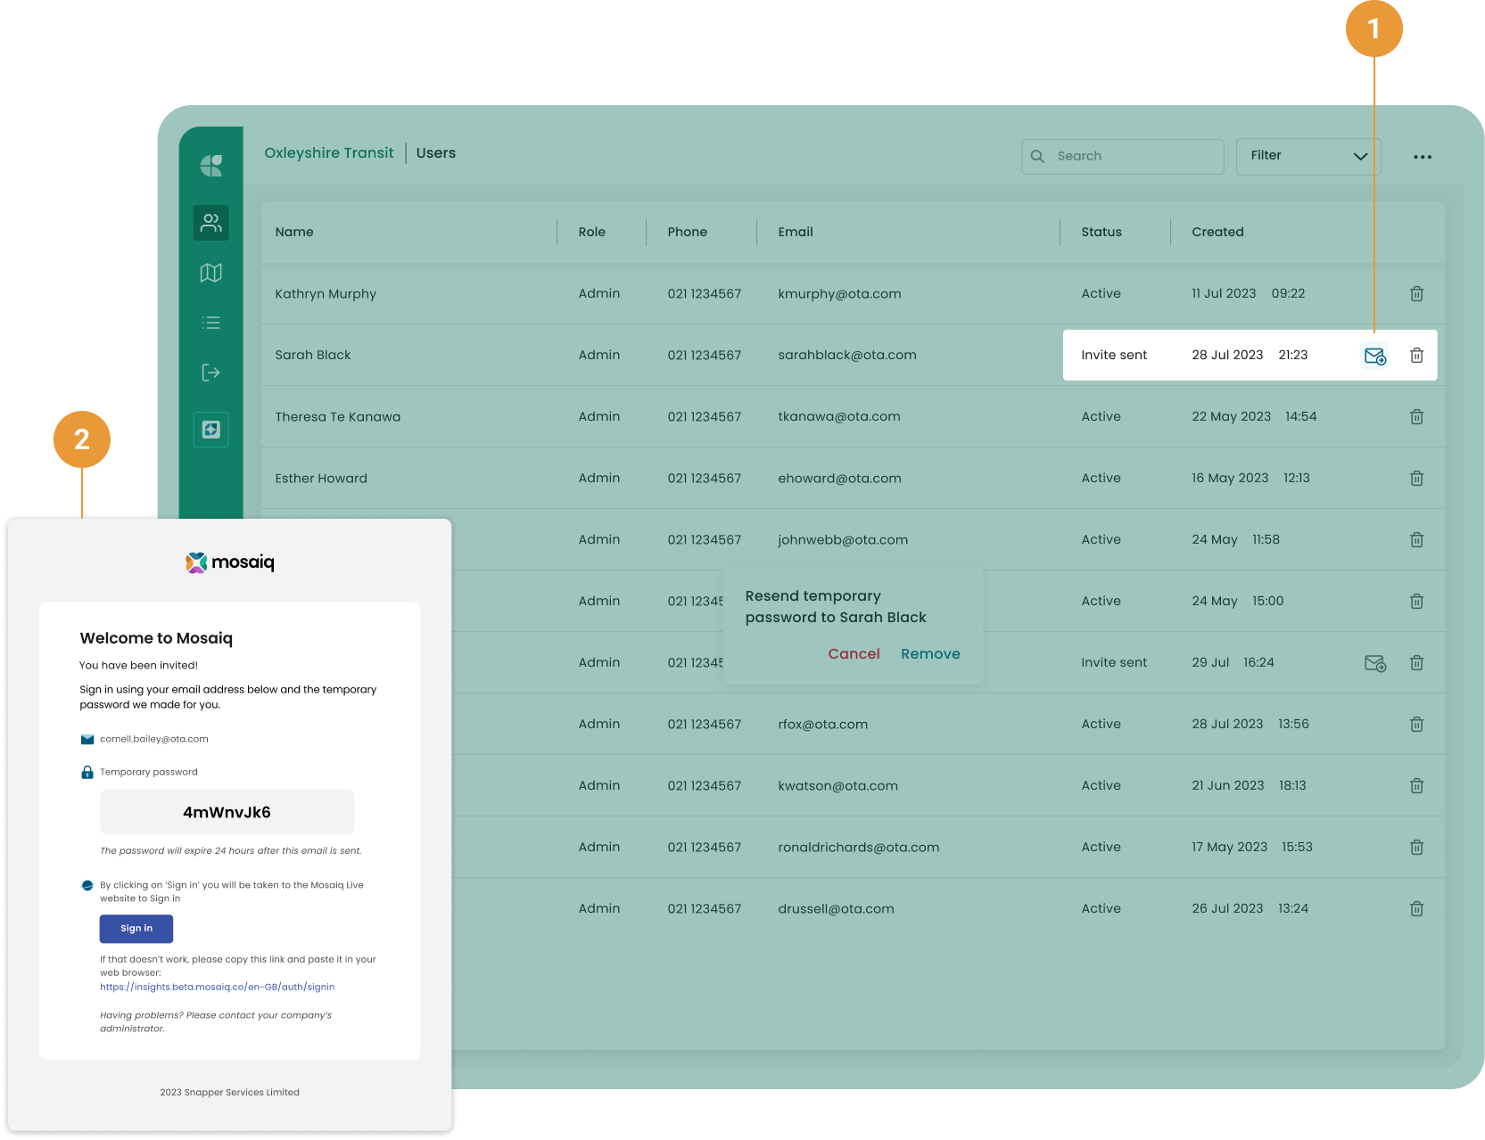The width and height of the screenshot is (1485, 1140).
Task: Open the three-dots more options menu
Action: click(x=1423, y=157)
